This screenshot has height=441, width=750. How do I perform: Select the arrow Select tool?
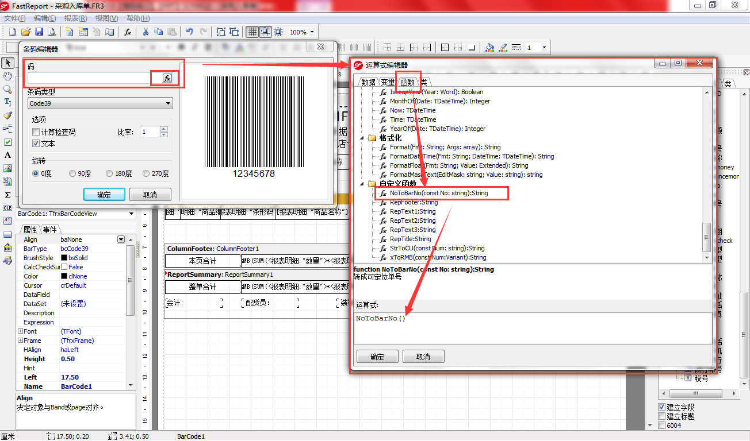click(7, 63)
